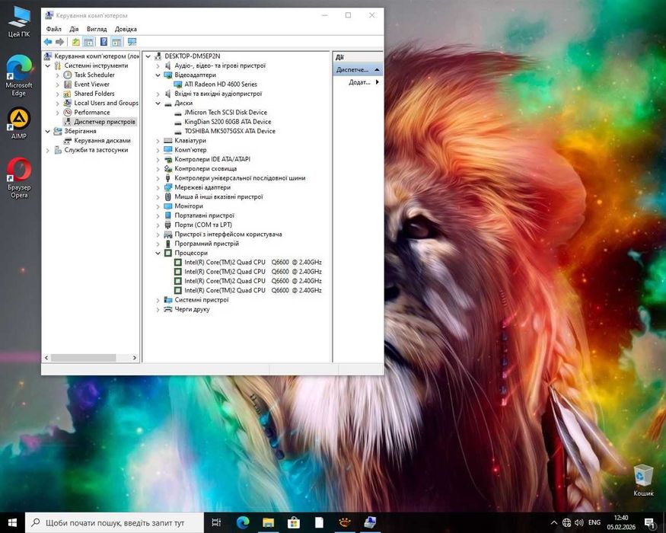Click the ENG language indicator

[x=594, y=522]
